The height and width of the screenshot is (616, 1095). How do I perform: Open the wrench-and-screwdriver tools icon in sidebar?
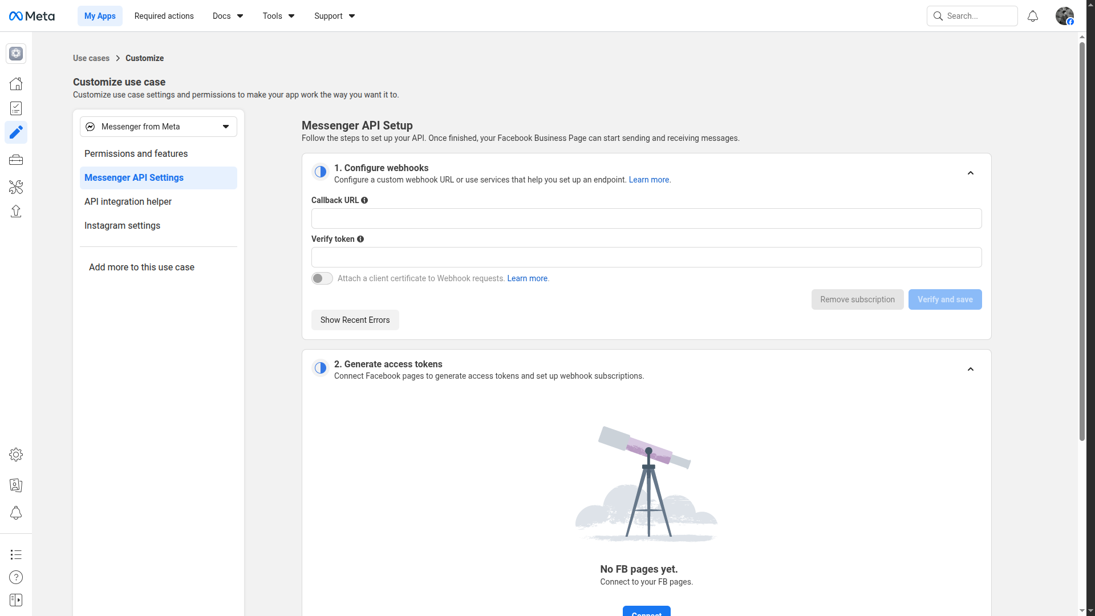[16, 187]
